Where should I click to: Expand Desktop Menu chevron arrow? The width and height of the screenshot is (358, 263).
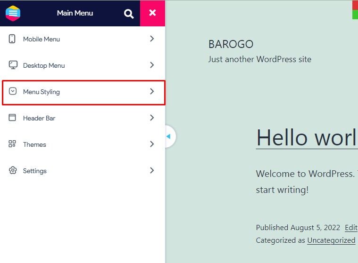152,65
